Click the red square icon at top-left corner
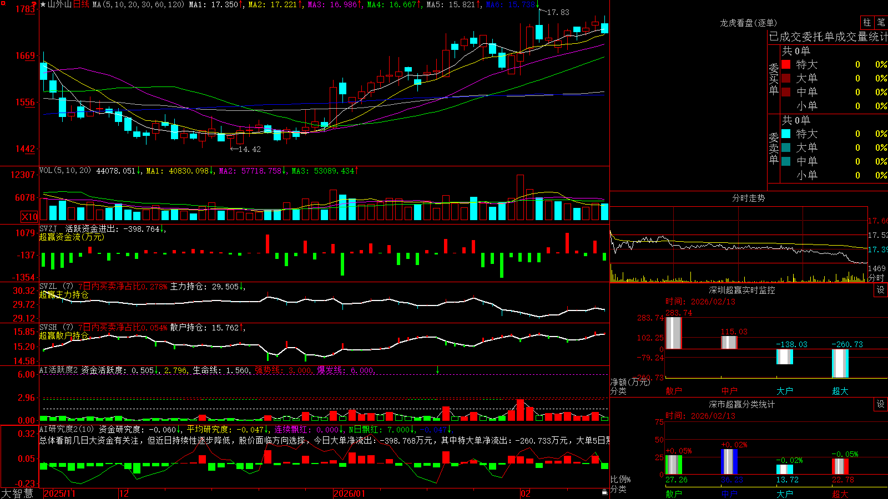This screenshot has height=499, width=888. coord(2,2)
